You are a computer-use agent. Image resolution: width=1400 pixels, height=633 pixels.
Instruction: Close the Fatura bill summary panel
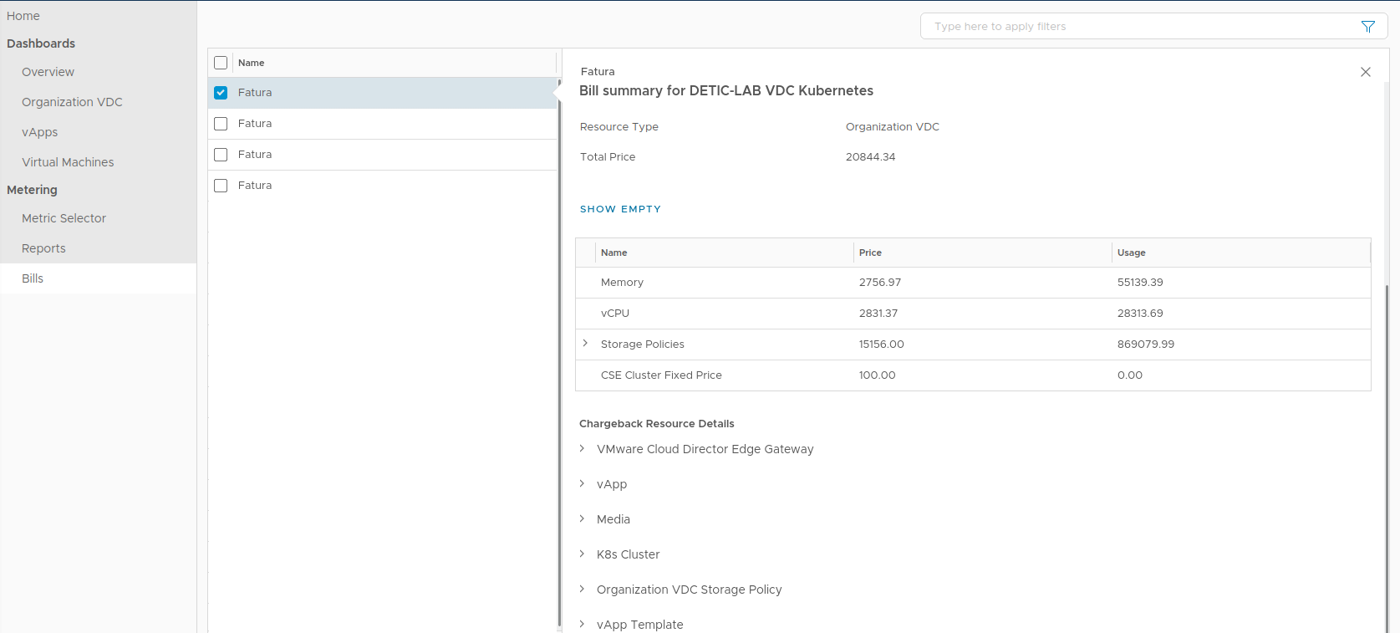(1366, 72)
